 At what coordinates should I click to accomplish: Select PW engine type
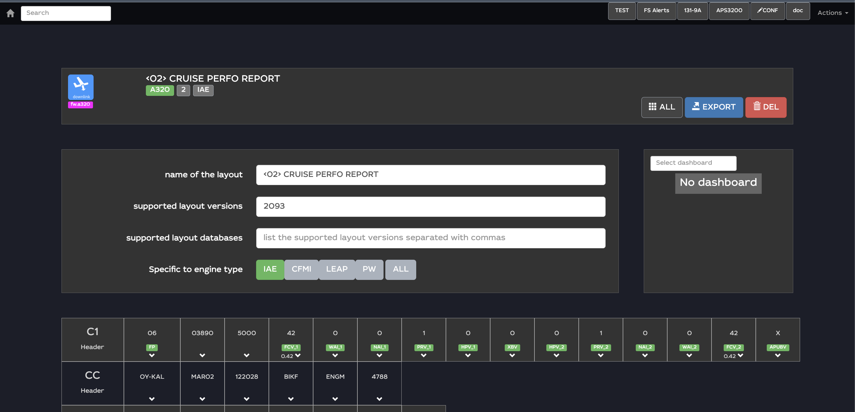click(369, 269)
